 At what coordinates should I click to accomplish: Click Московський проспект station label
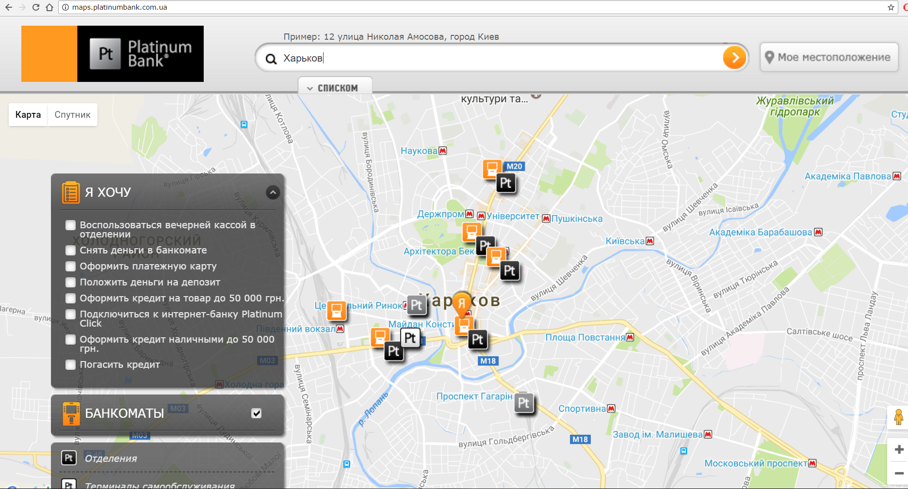(756, 463)
